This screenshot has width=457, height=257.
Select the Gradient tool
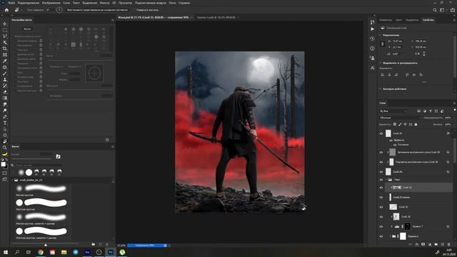pos(5,98)
